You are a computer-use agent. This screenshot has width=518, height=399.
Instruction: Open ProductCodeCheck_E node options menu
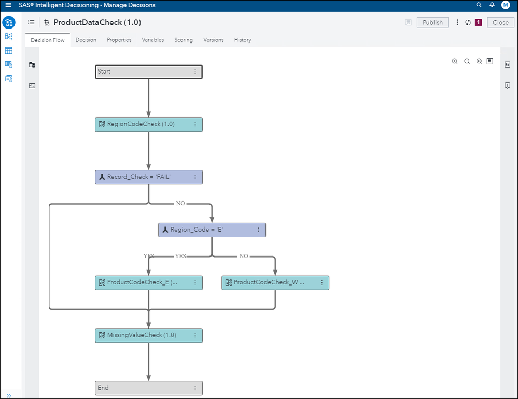195,283
